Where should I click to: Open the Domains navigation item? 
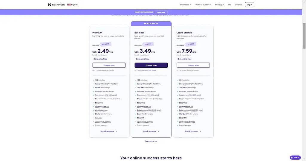click(238, 5)
